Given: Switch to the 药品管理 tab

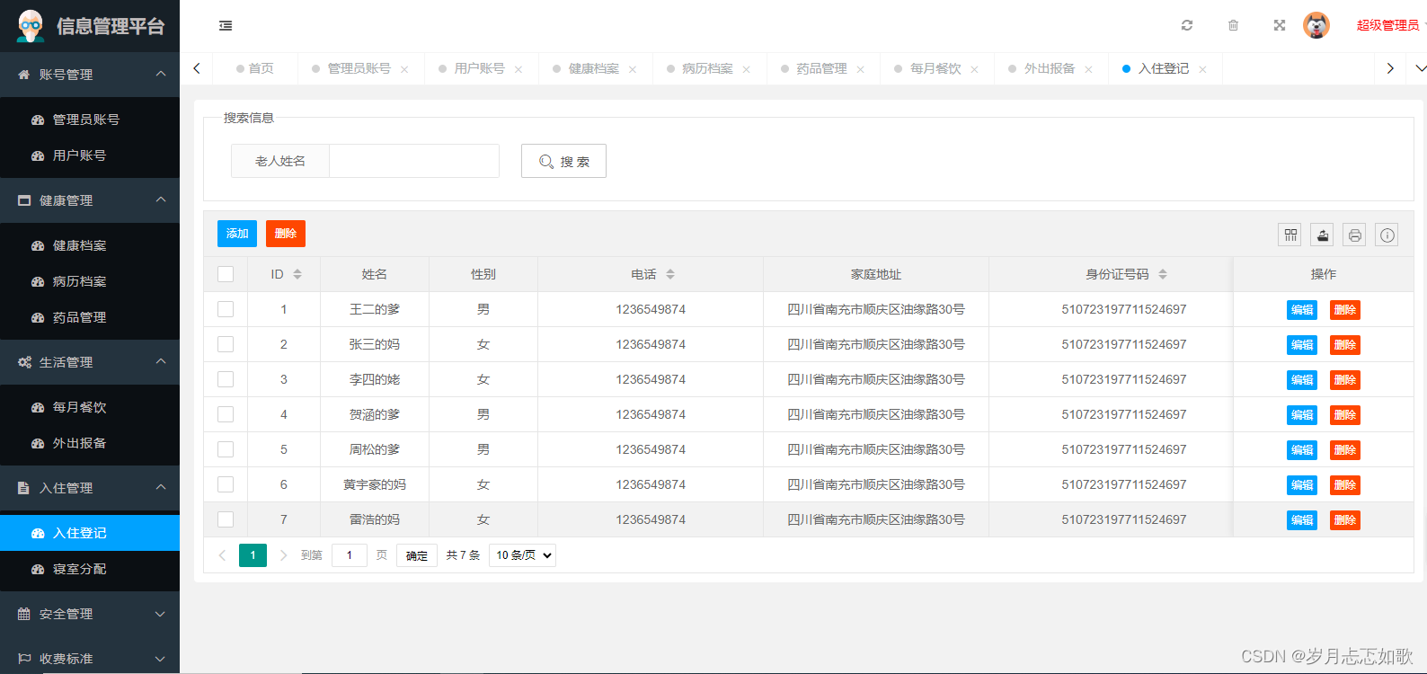Looking at the screenshot, I should click(821, 68).
